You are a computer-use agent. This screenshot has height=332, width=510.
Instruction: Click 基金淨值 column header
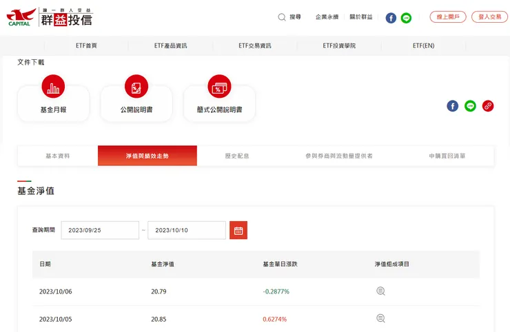(x=162, y=264)
